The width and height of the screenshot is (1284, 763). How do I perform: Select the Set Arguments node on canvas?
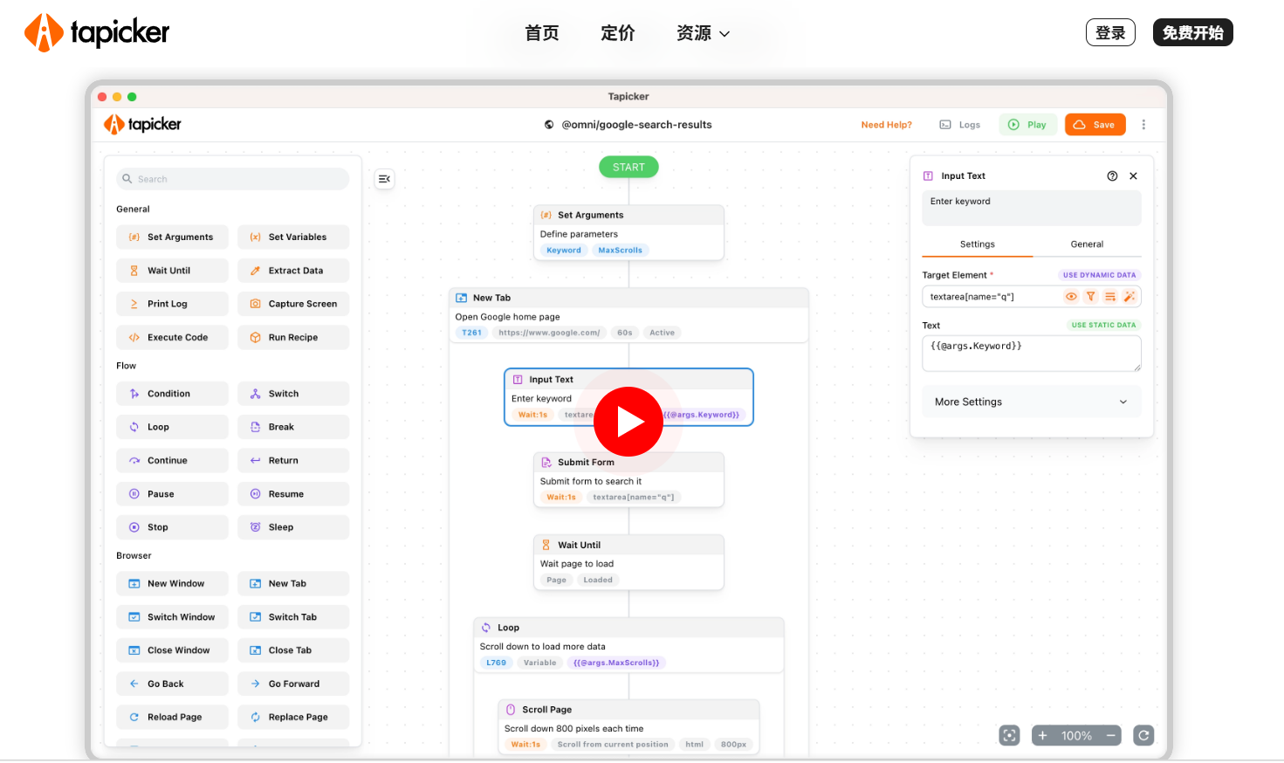[628, 232]
